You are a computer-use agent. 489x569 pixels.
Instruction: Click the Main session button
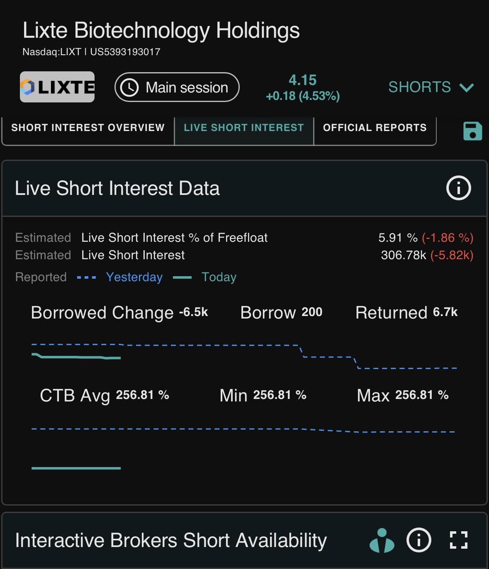(x=177, y=88)
